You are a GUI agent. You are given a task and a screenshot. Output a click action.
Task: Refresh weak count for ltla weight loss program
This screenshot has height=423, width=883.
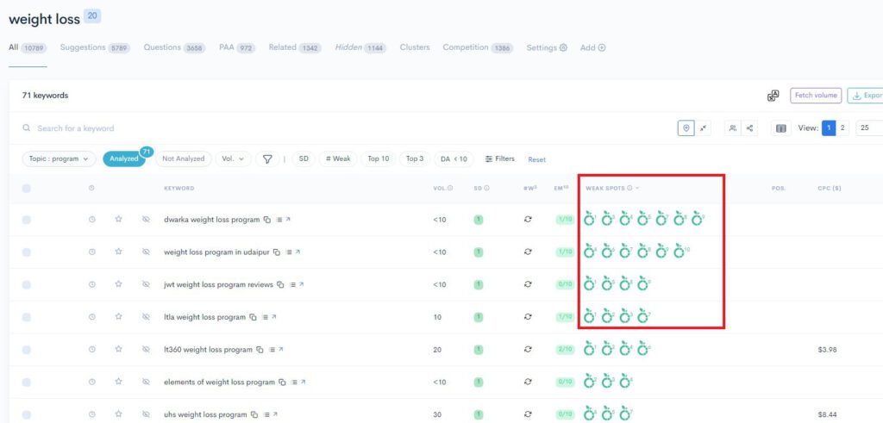coord(528,317)
